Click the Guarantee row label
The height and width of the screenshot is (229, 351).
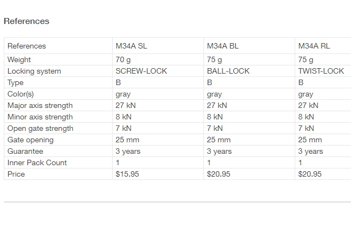(x=25, y=151)
